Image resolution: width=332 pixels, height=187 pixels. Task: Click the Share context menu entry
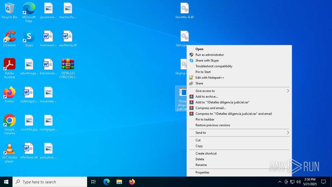(x=239, y=83)
